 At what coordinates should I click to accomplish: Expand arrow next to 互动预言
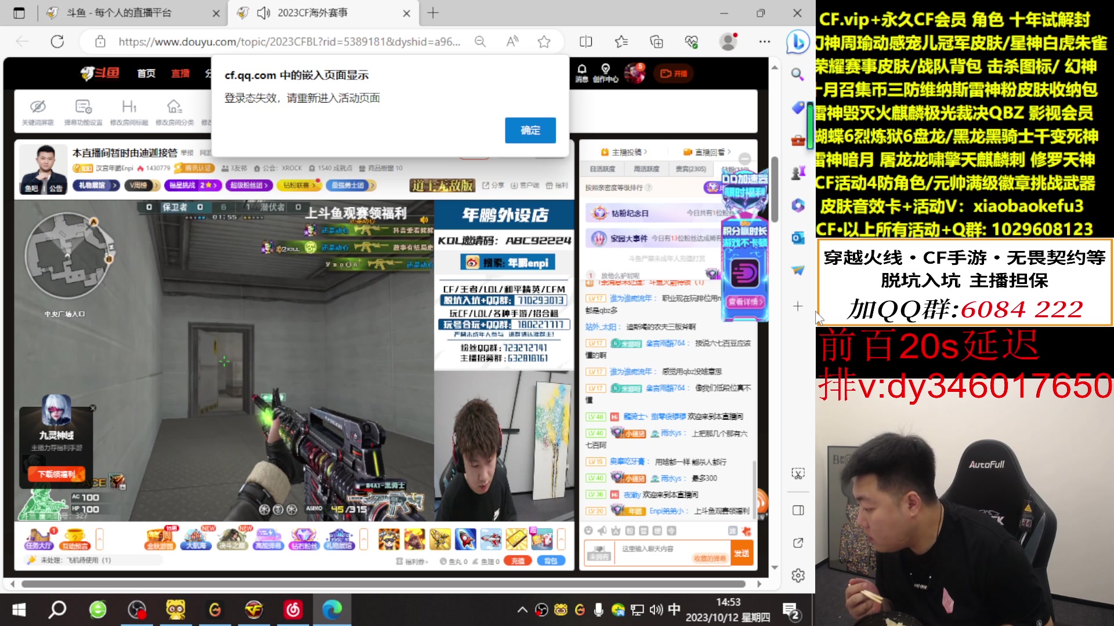point(99,539)
